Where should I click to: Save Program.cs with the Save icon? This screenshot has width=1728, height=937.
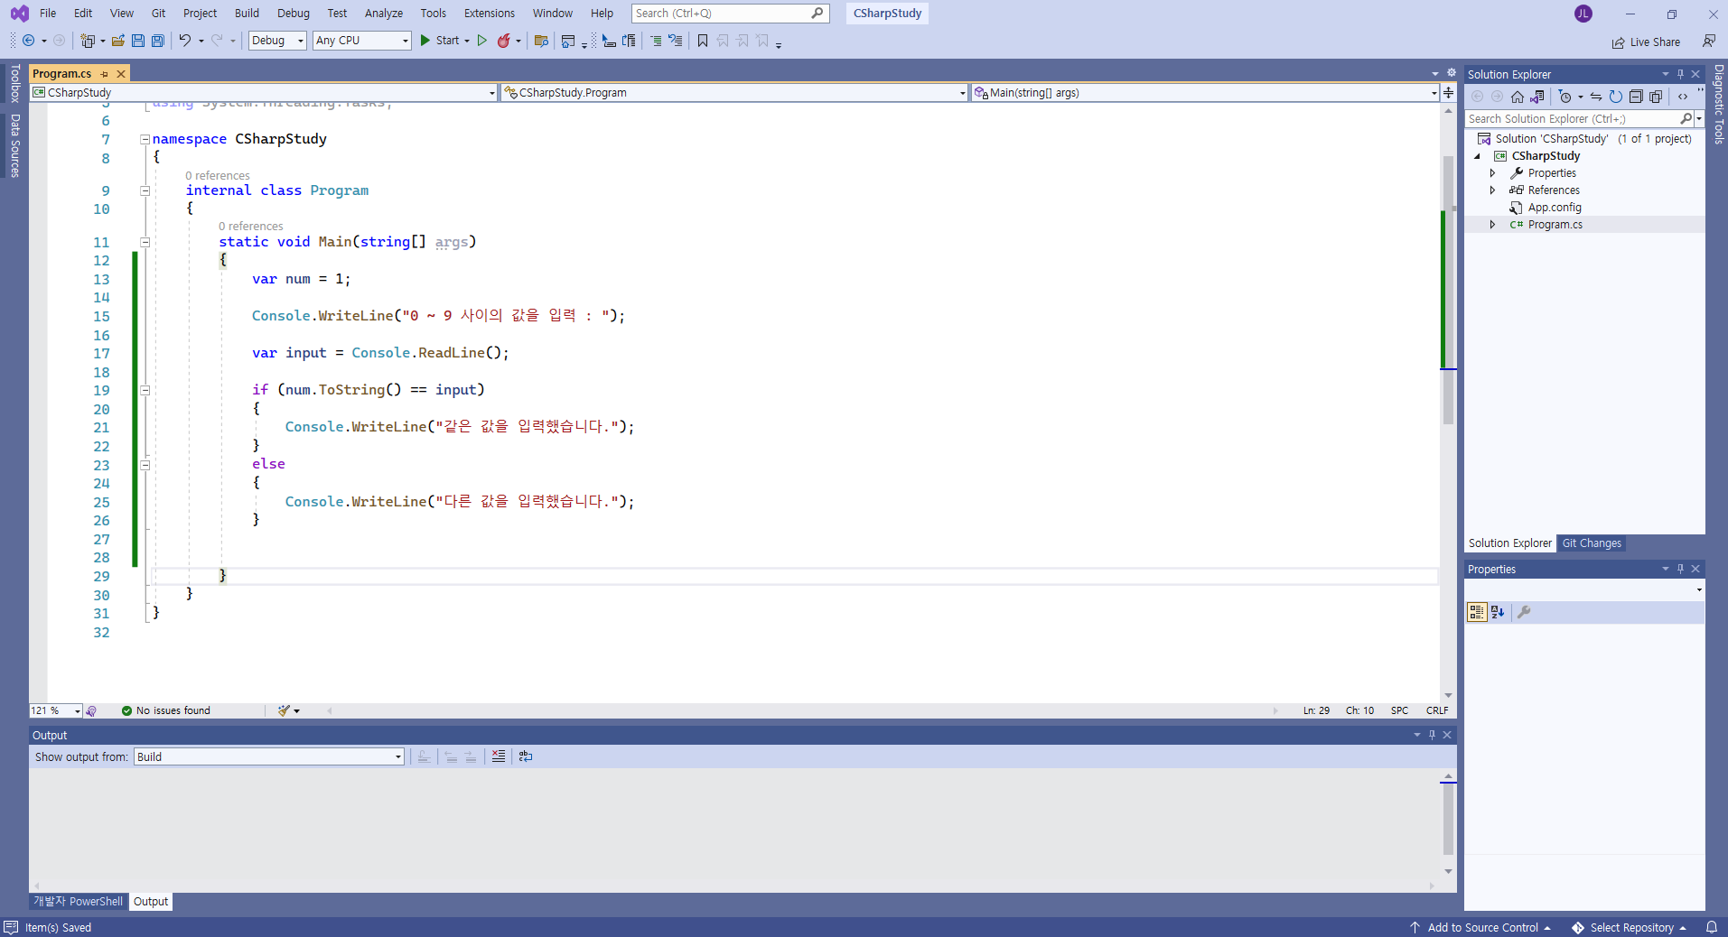point(138,41)
